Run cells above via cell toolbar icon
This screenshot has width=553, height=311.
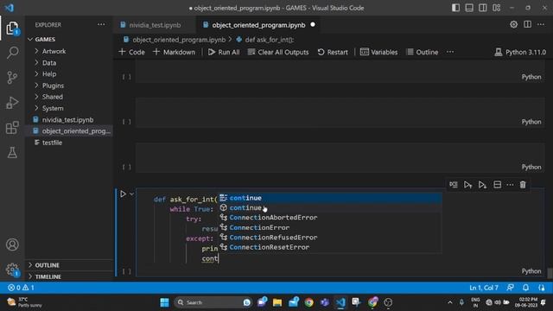pyautogui.click(x=467, y=185)
